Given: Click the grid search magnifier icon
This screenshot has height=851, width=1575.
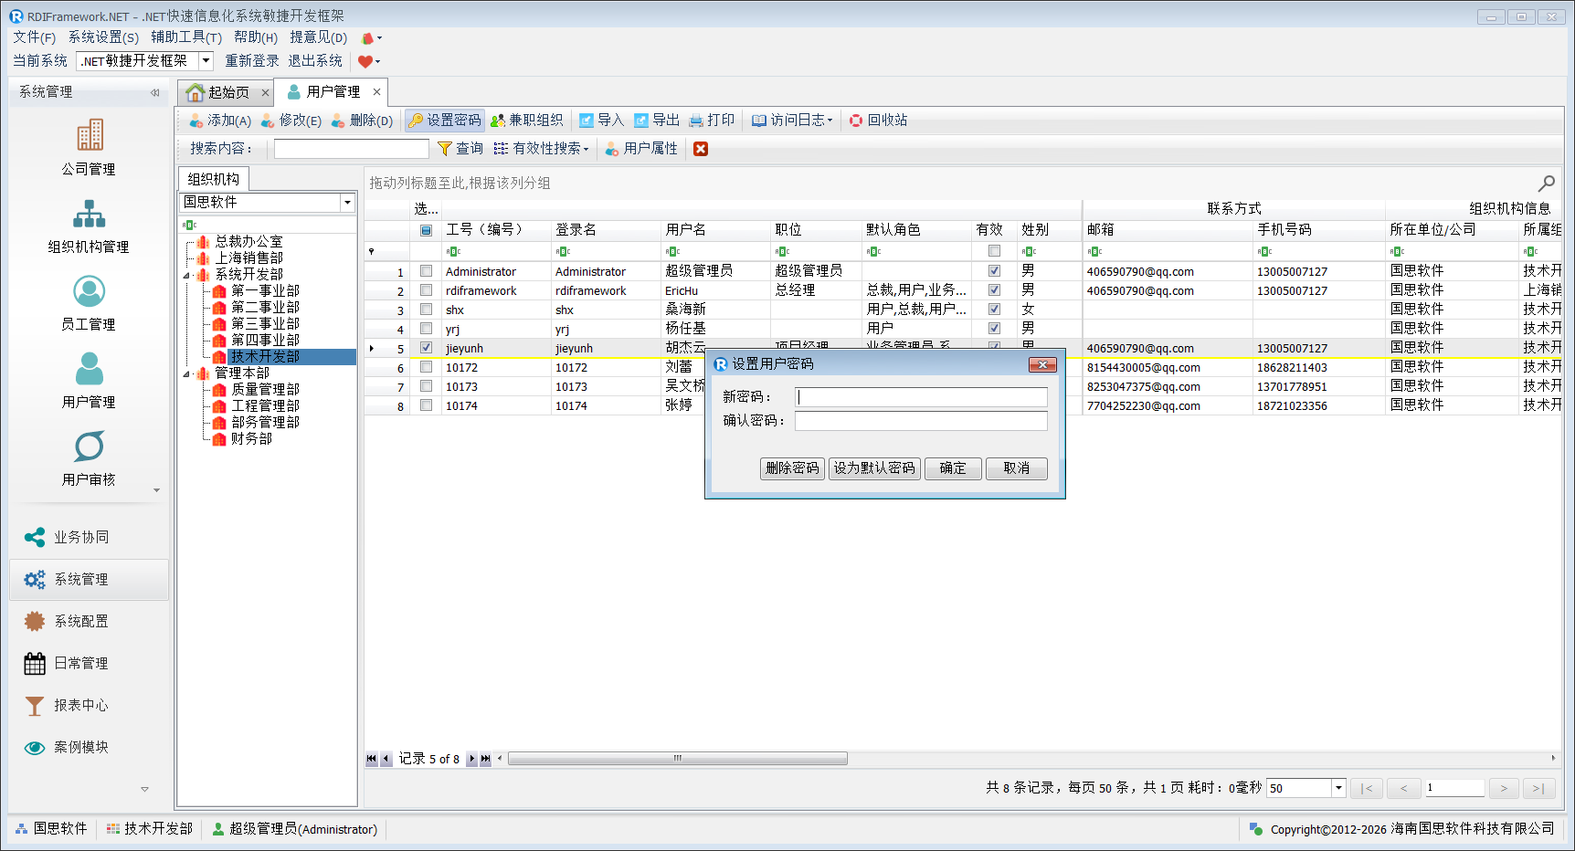Looking at the screenshot, I should click(1546, 184).
